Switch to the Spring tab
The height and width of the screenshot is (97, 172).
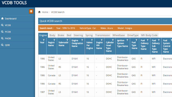tap(89, 35)
